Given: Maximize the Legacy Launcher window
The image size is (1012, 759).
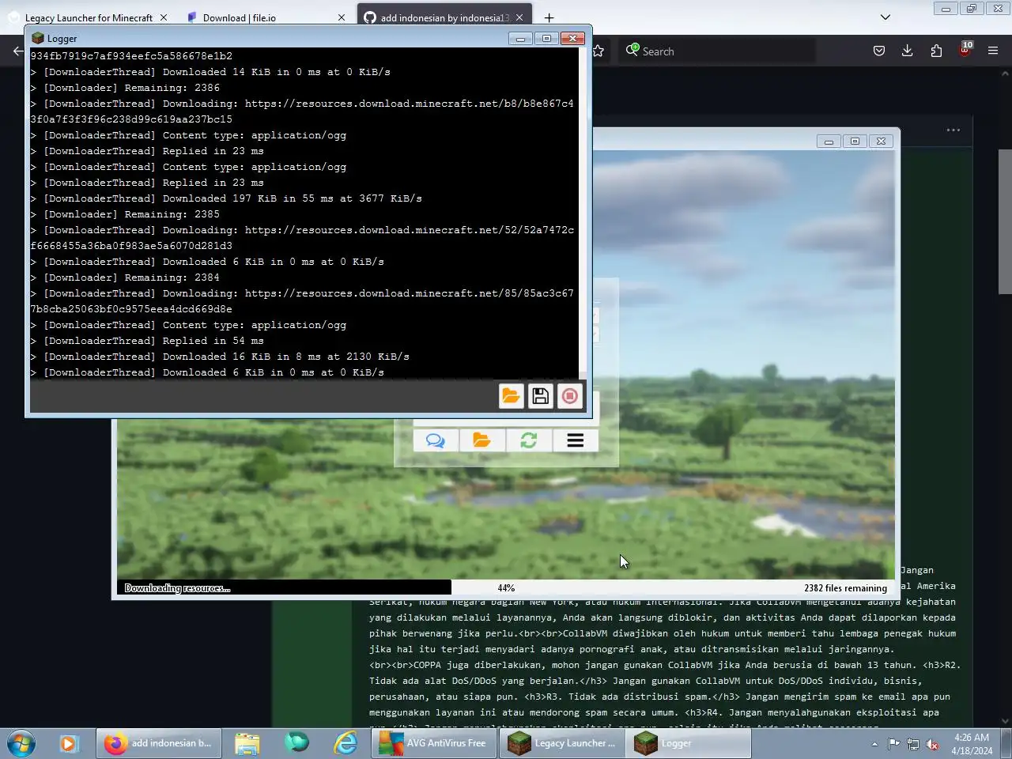Looking at the screenshot, I should [855, 142].
